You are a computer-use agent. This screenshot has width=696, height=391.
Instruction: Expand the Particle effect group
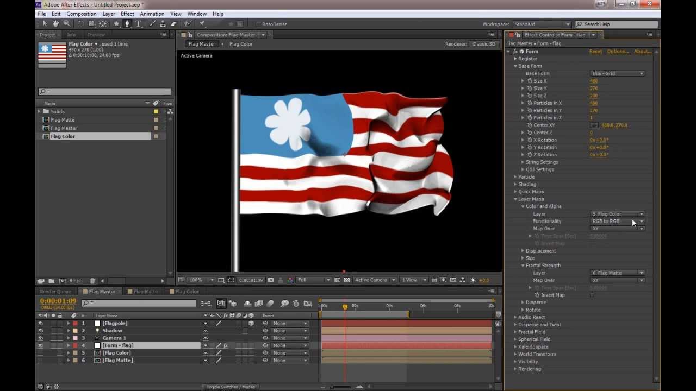click(515, 177)
